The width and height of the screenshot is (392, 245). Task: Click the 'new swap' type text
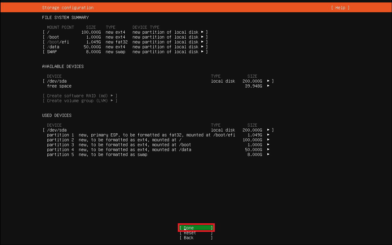(x=115, y=52)
